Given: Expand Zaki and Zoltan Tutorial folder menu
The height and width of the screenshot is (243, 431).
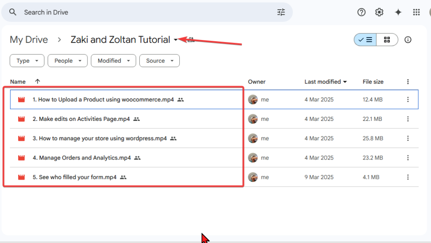Looking at the screenshot, I should click(x=176, y=40).
